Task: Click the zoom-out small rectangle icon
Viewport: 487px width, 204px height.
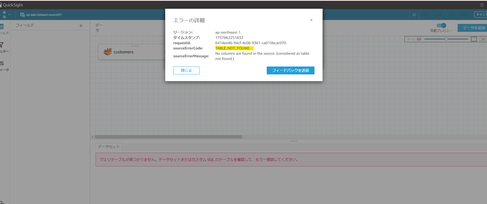Action: (x=419, y=39)
